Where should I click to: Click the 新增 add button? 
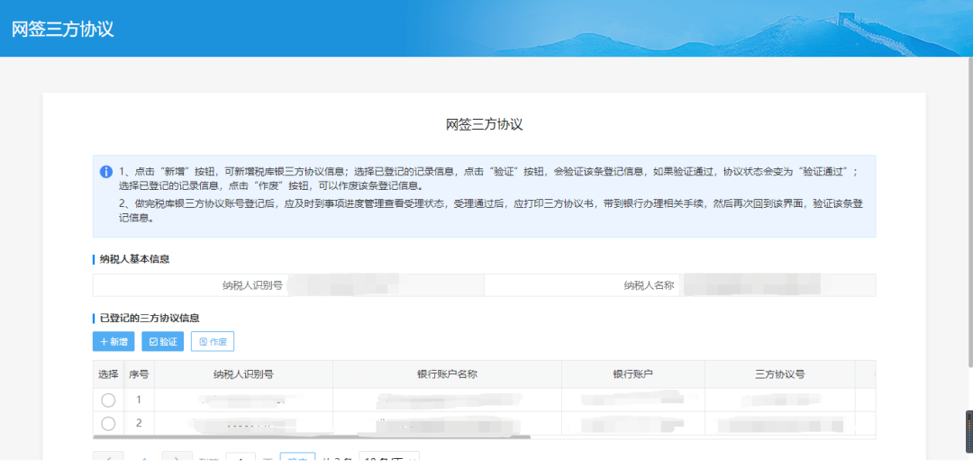(x=114, y=342)
